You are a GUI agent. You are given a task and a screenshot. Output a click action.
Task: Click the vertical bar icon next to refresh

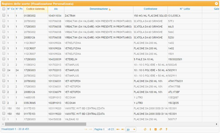[150, 129]
